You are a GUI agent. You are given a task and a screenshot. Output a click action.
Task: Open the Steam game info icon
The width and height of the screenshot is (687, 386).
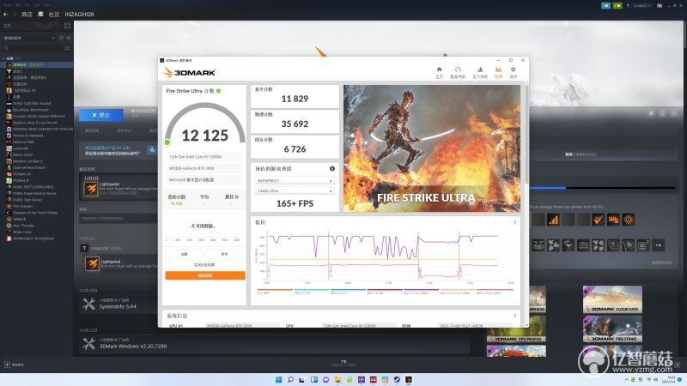(662, 113)
